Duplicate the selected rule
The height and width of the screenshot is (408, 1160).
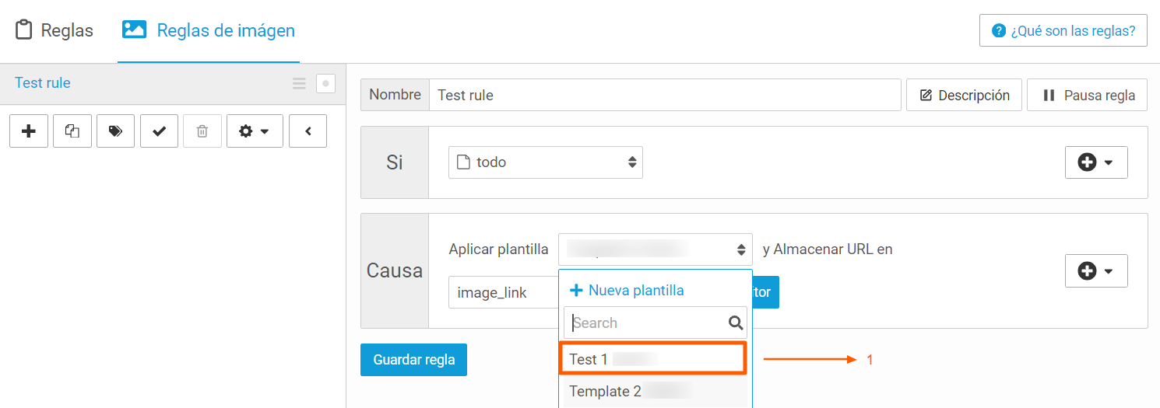[72, 131]
